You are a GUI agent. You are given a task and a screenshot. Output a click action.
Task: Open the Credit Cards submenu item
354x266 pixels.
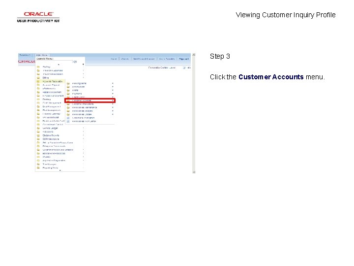click(x=78, y=97)
